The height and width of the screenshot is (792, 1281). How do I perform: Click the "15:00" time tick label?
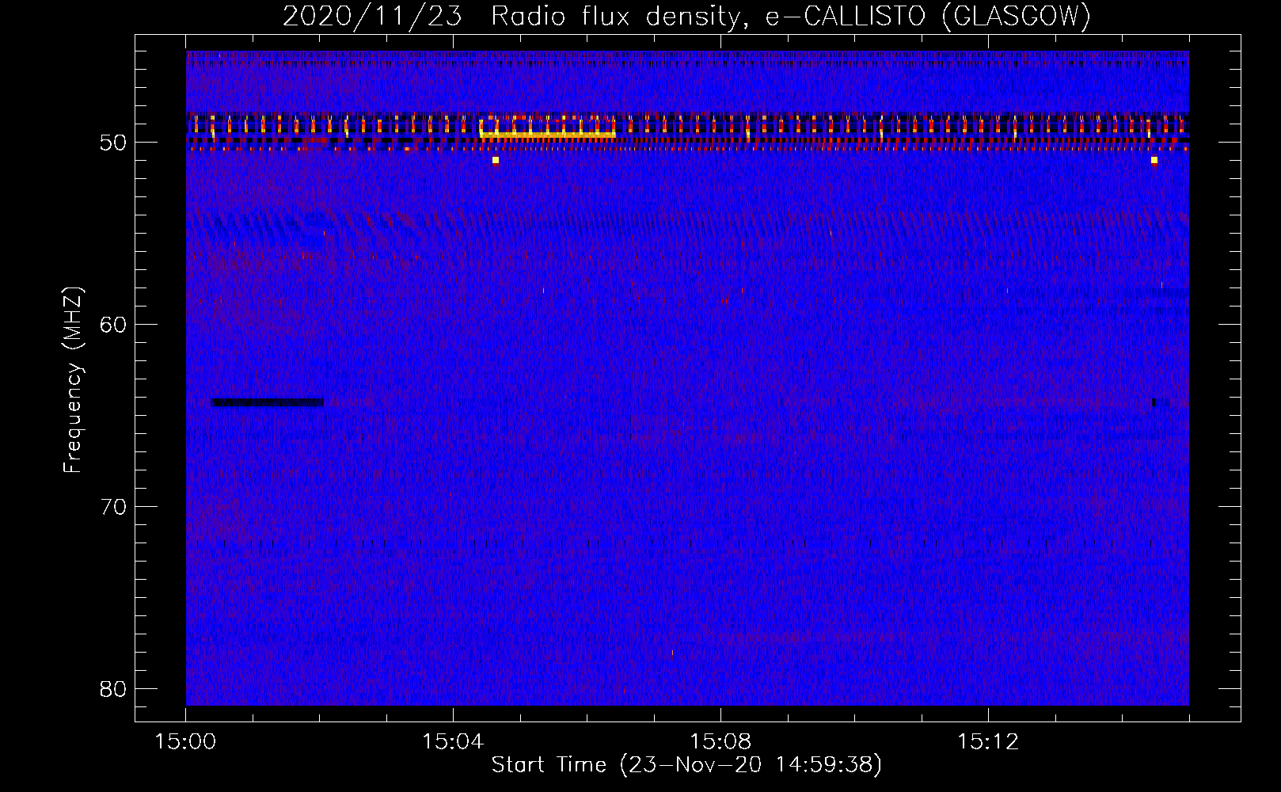pos(185,742)
